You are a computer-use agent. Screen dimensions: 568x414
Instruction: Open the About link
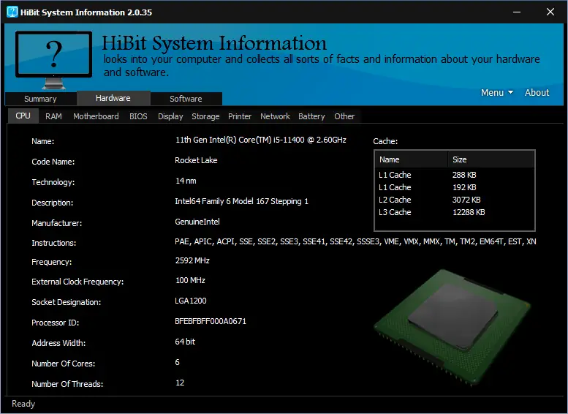[537, 92]
